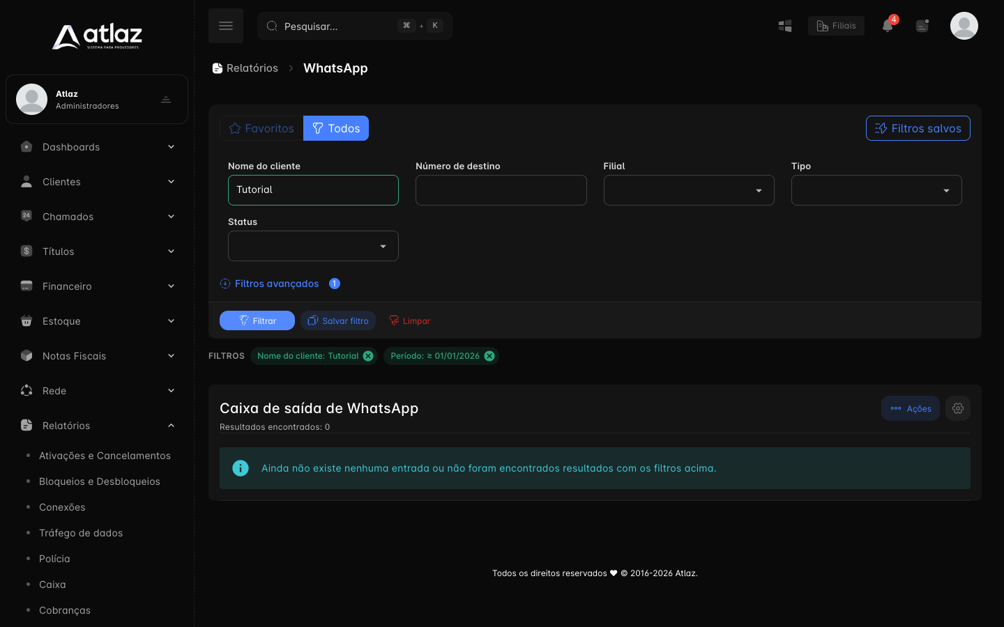Open Bloqueios e Desbloqueios report

(x=100, y=481)
